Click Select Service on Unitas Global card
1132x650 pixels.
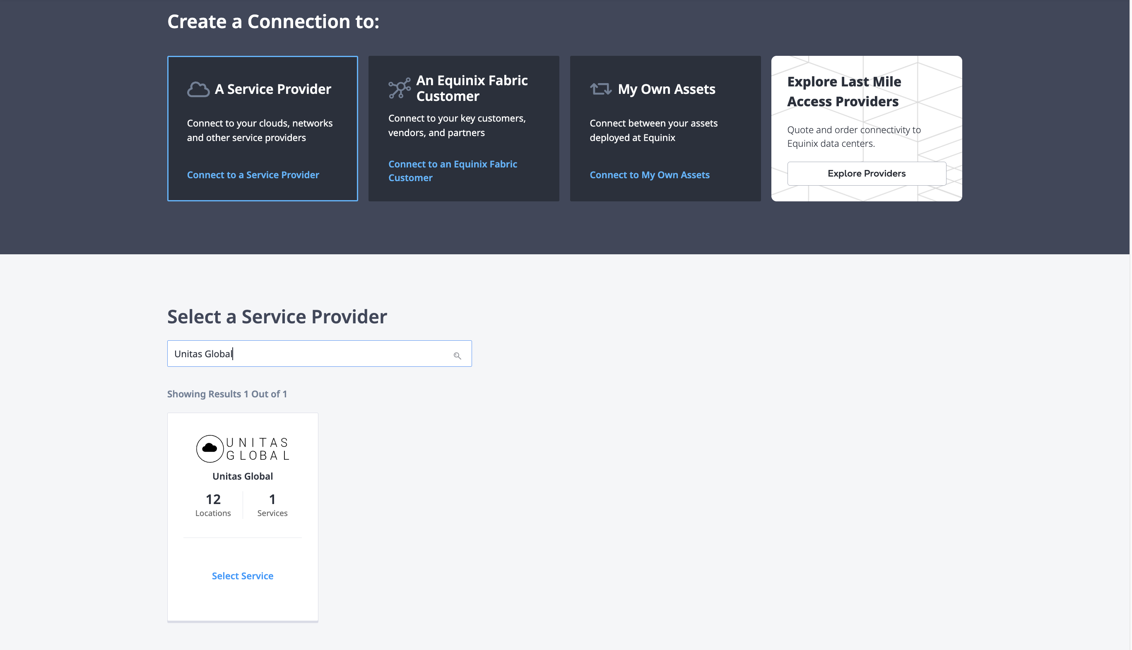242,576
